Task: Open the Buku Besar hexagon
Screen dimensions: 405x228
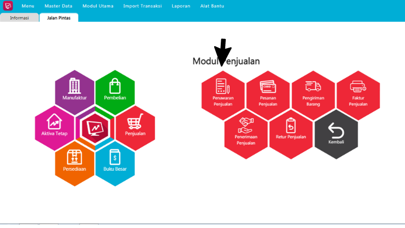Action: [x=115, y=161]
